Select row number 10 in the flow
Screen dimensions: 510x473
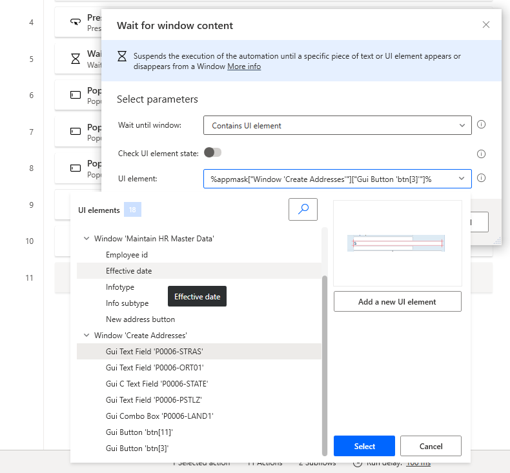pyautogui.click(x=30, y=241)
